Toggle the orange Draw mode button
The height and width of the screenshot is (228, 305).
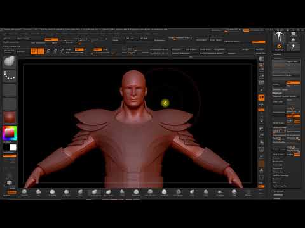[x=41, y=51]
